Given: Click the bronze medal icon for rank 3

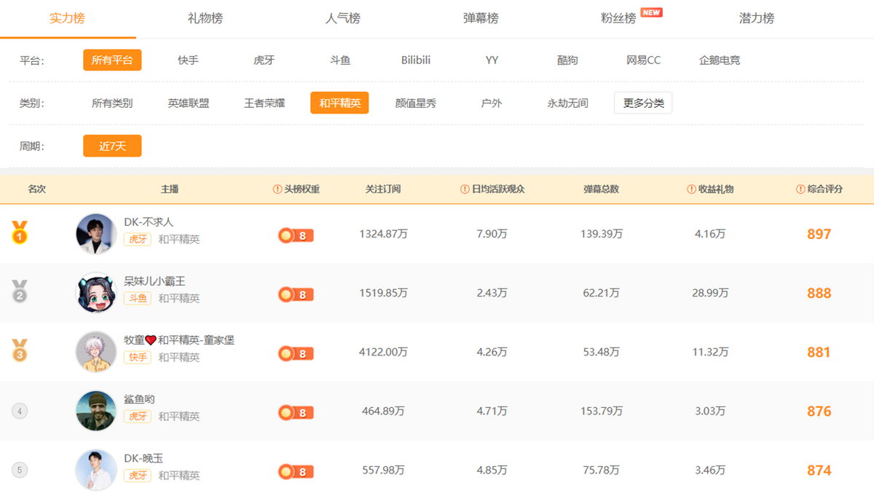Looking at the screenshot, I should click(20, 351).
